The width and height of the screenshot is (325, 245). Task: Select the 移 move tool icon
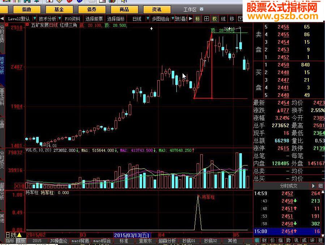232,19
